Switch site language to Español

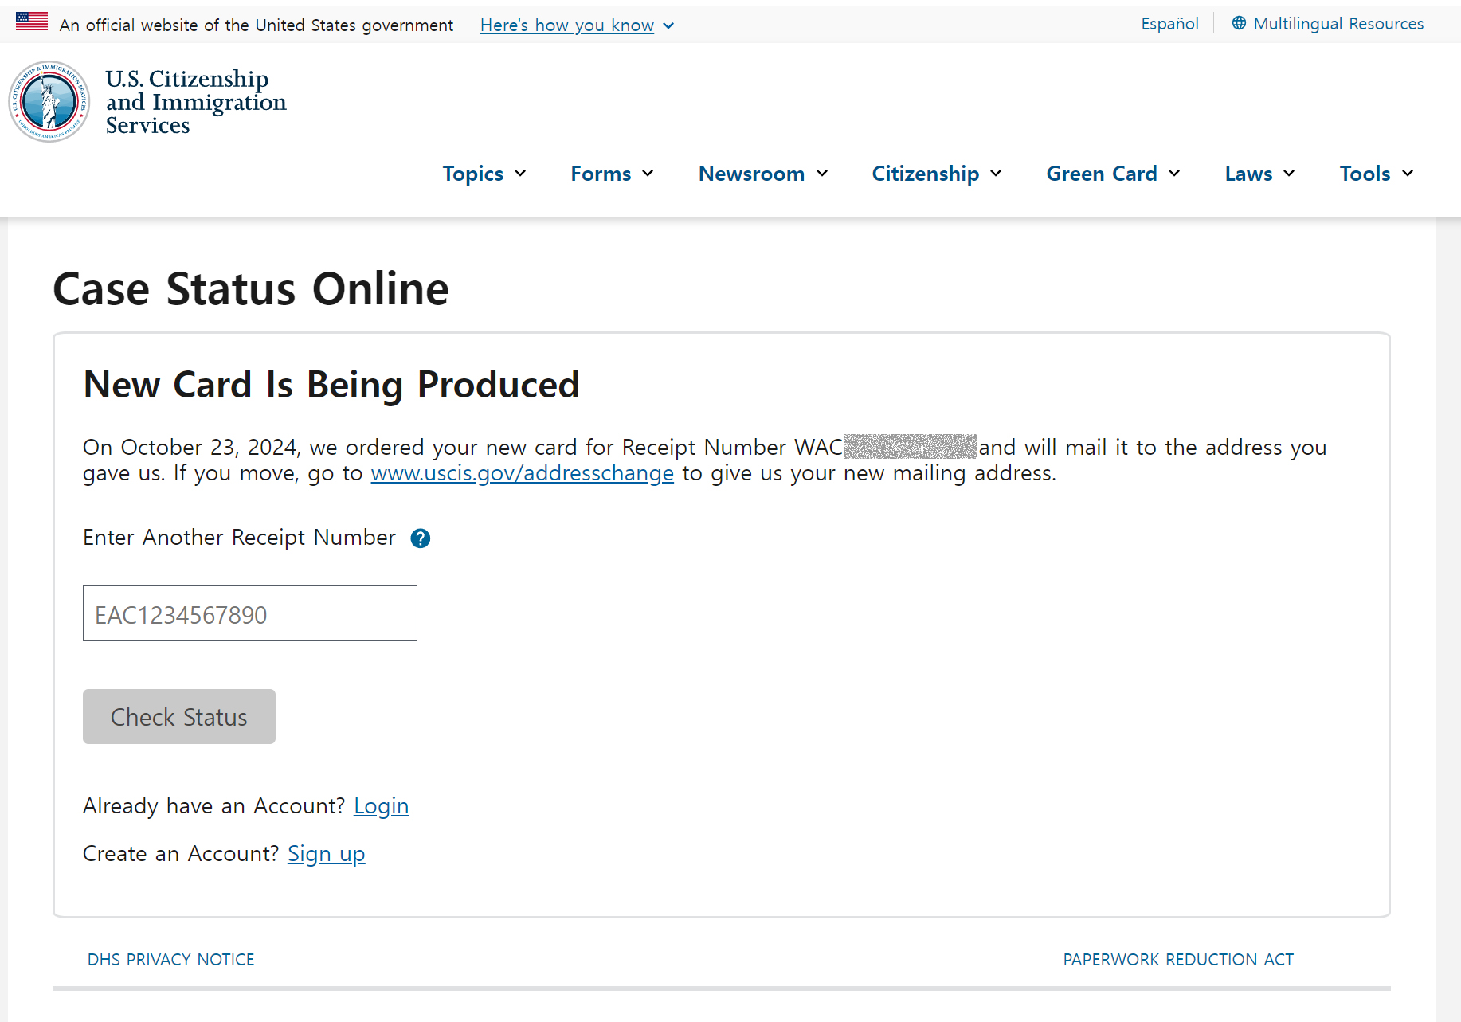click(1169, 24)
